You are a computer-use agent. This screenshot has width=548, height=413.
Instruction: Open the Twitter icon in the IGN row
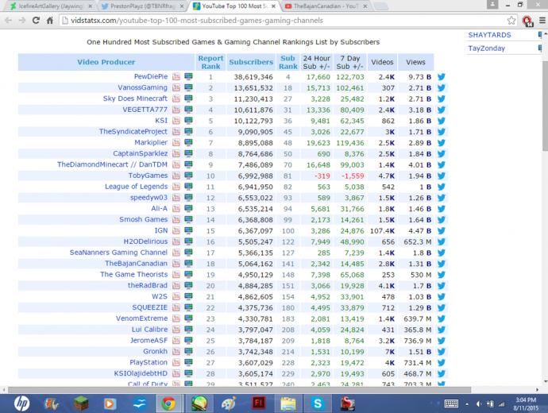[441, 231]
